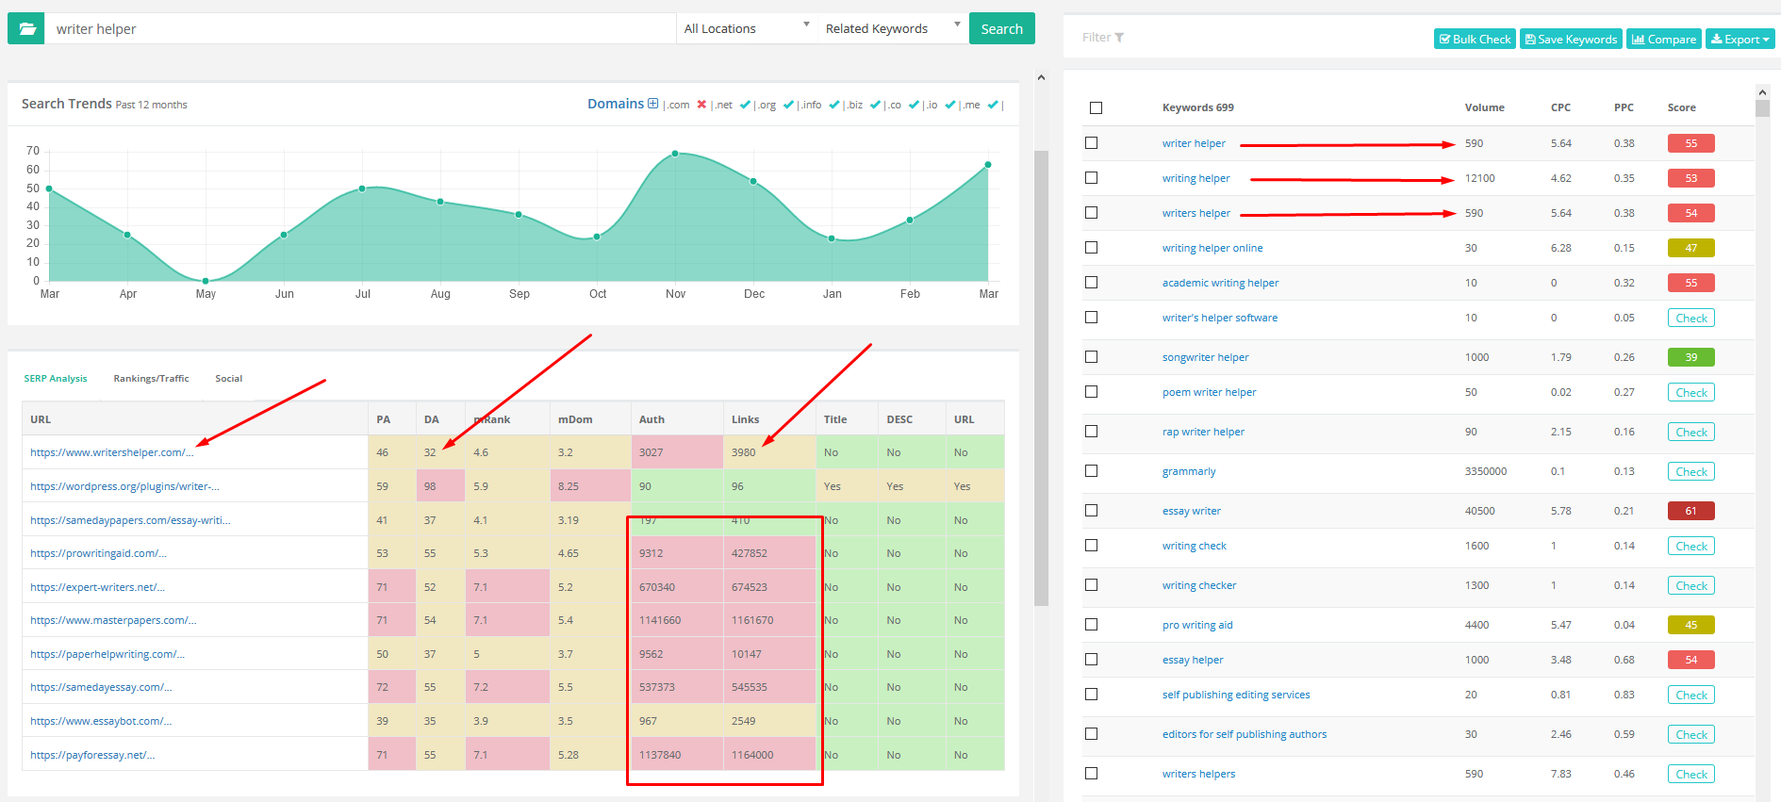Image resolution: width=1781 pixels, height=802 pixels.
Task: Open the writing helper online keyword link
Action: click(x=1212, y=248)
